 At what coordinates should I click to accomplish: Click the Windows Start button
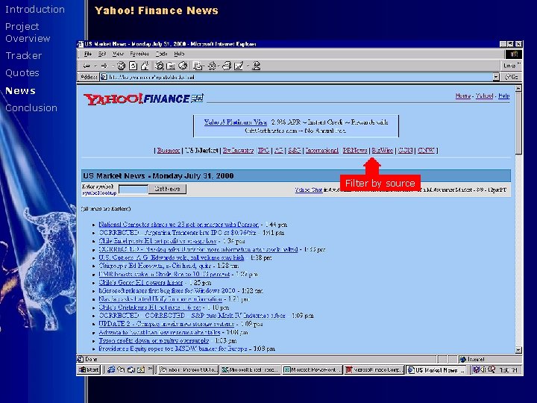click(89, 369)
